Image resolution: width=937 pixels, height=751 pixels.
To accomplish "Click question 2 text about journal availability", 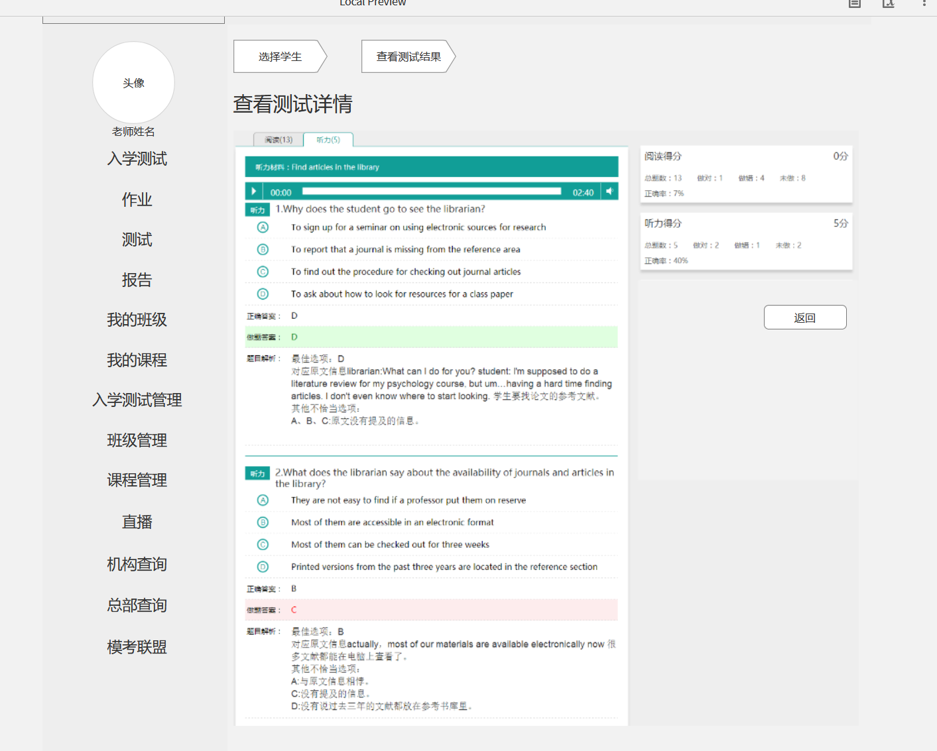I will [x=445, y=478].
